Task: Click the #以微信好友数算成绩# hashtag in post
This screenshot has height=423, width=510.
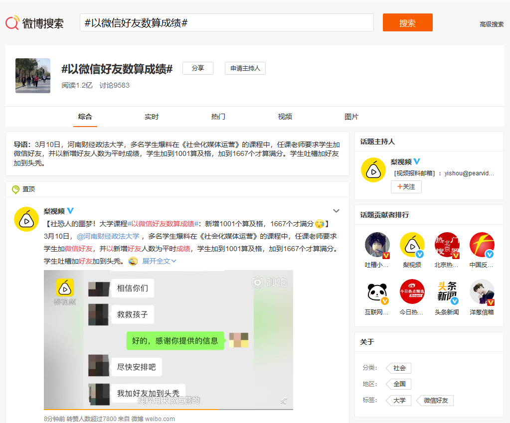Action: [163, 224]
